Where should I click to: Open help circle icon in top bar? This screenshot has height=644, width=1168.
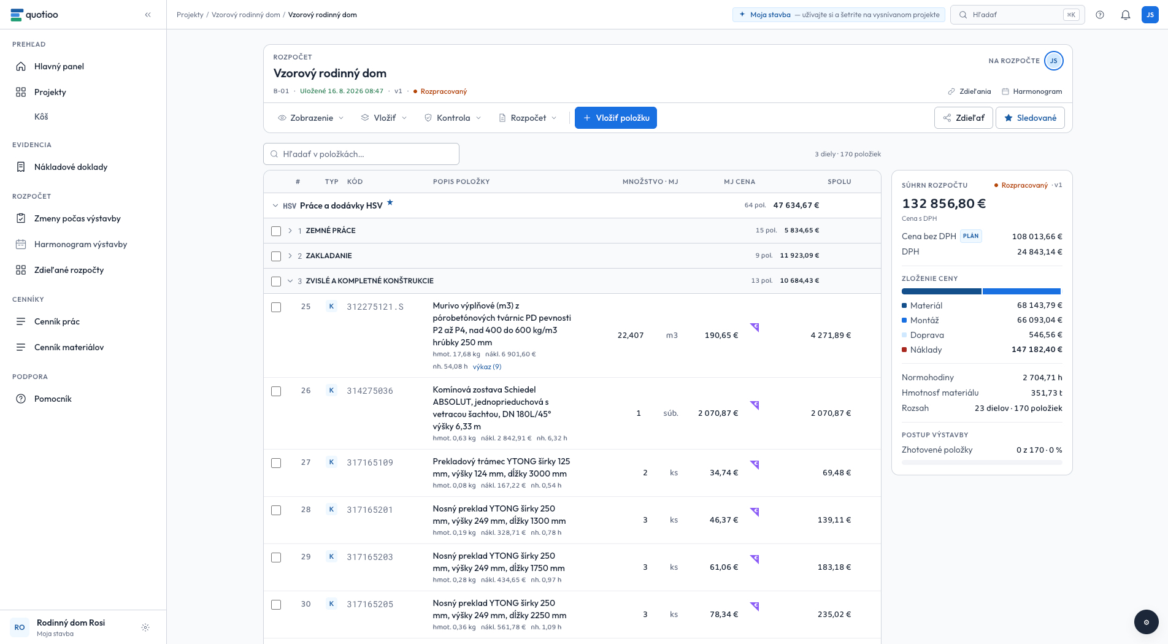(1100, 15)
